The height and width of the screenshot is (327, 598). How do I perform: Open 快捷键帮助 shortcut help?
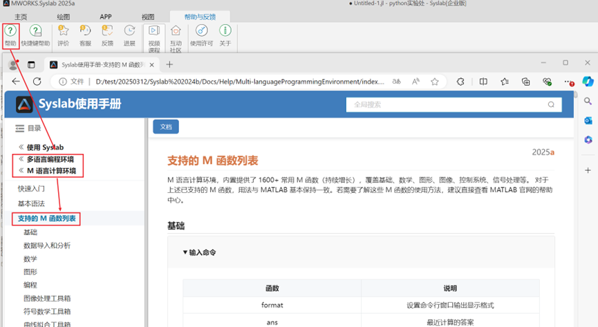(x=35, y=35)
